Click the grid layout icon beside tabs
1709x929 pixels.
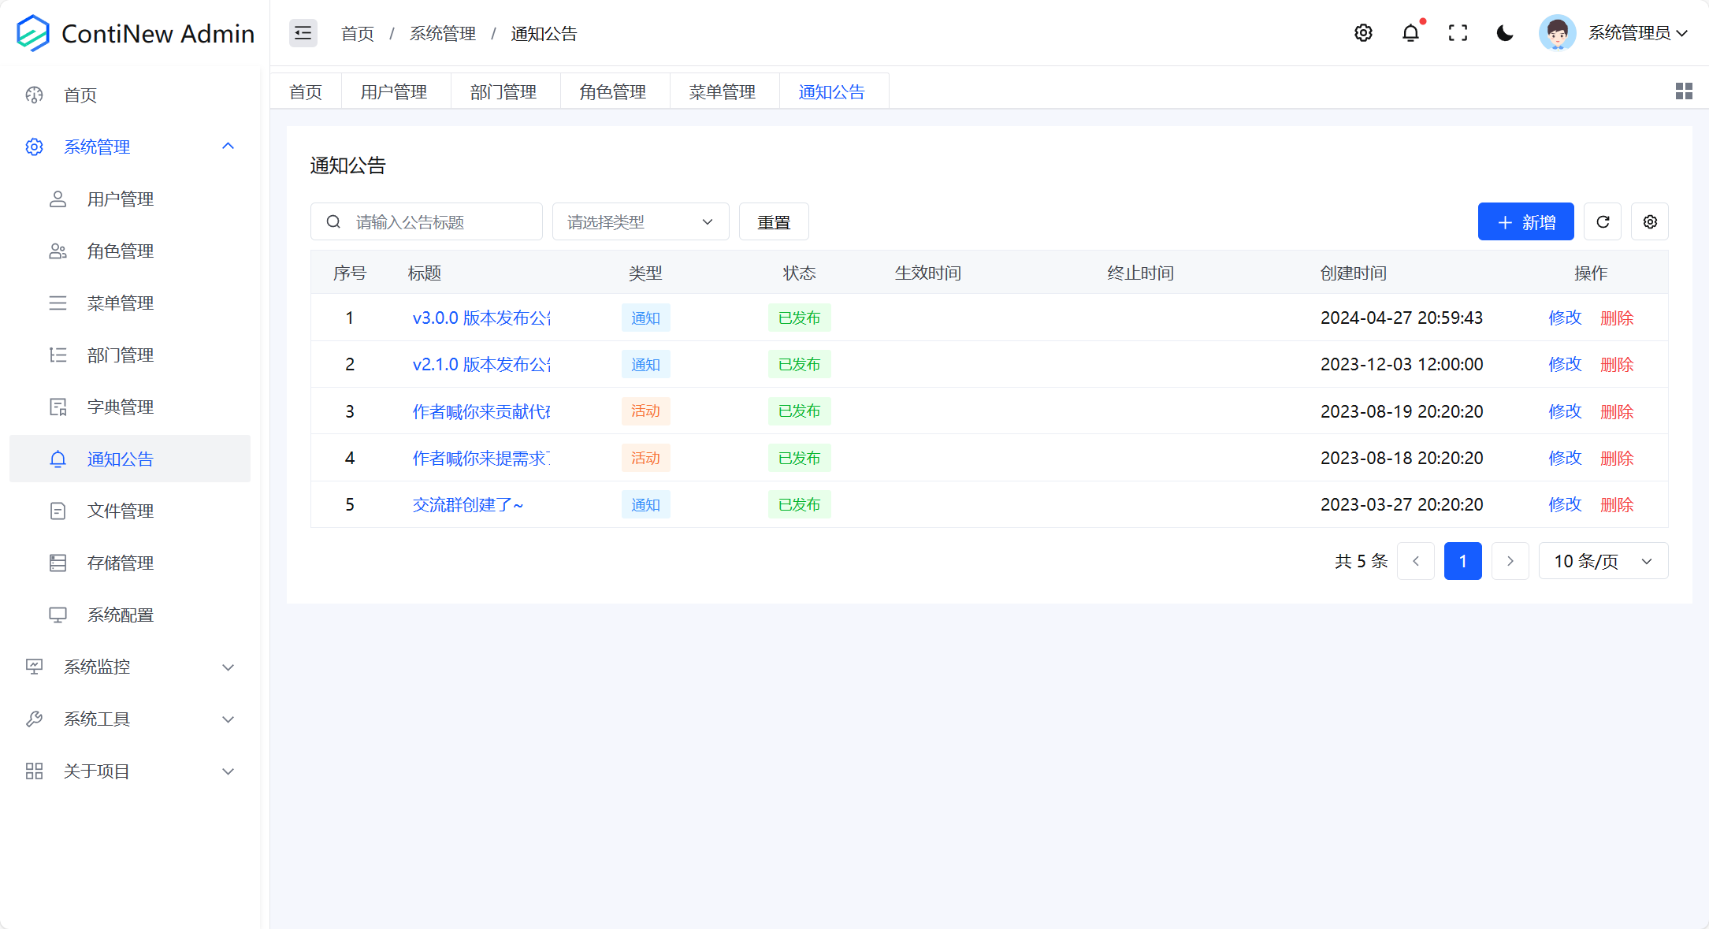coord(1684,91)
